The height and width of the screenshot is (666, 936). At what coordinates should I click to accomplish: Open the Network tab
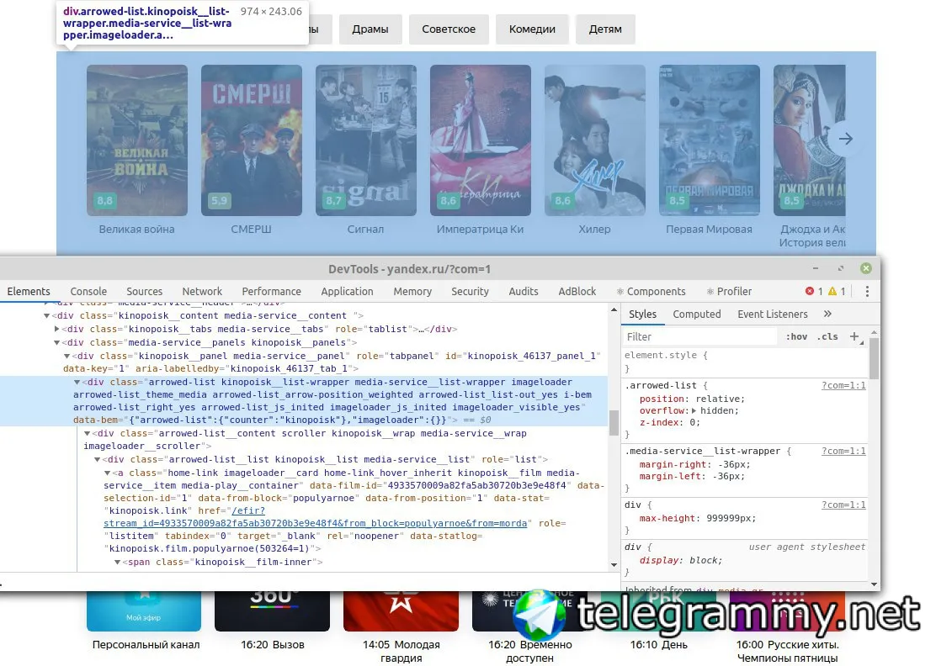[202, 291]
